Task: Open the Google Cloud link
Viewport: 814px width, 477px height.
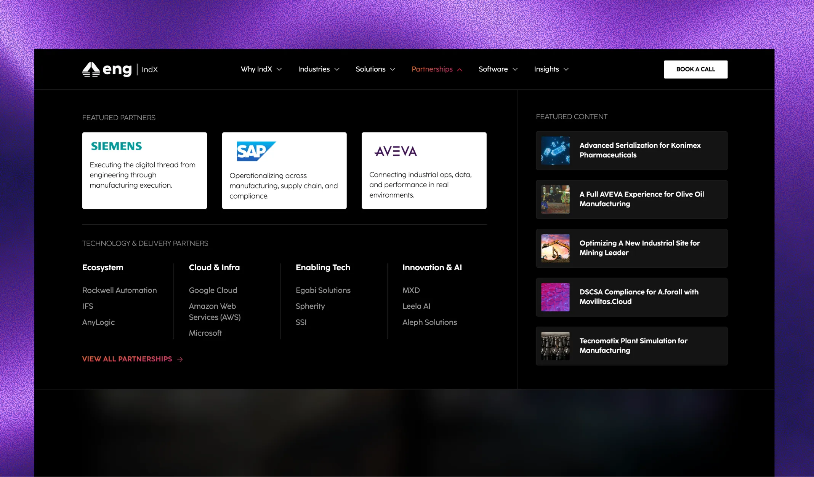Action: coord(213,290)
